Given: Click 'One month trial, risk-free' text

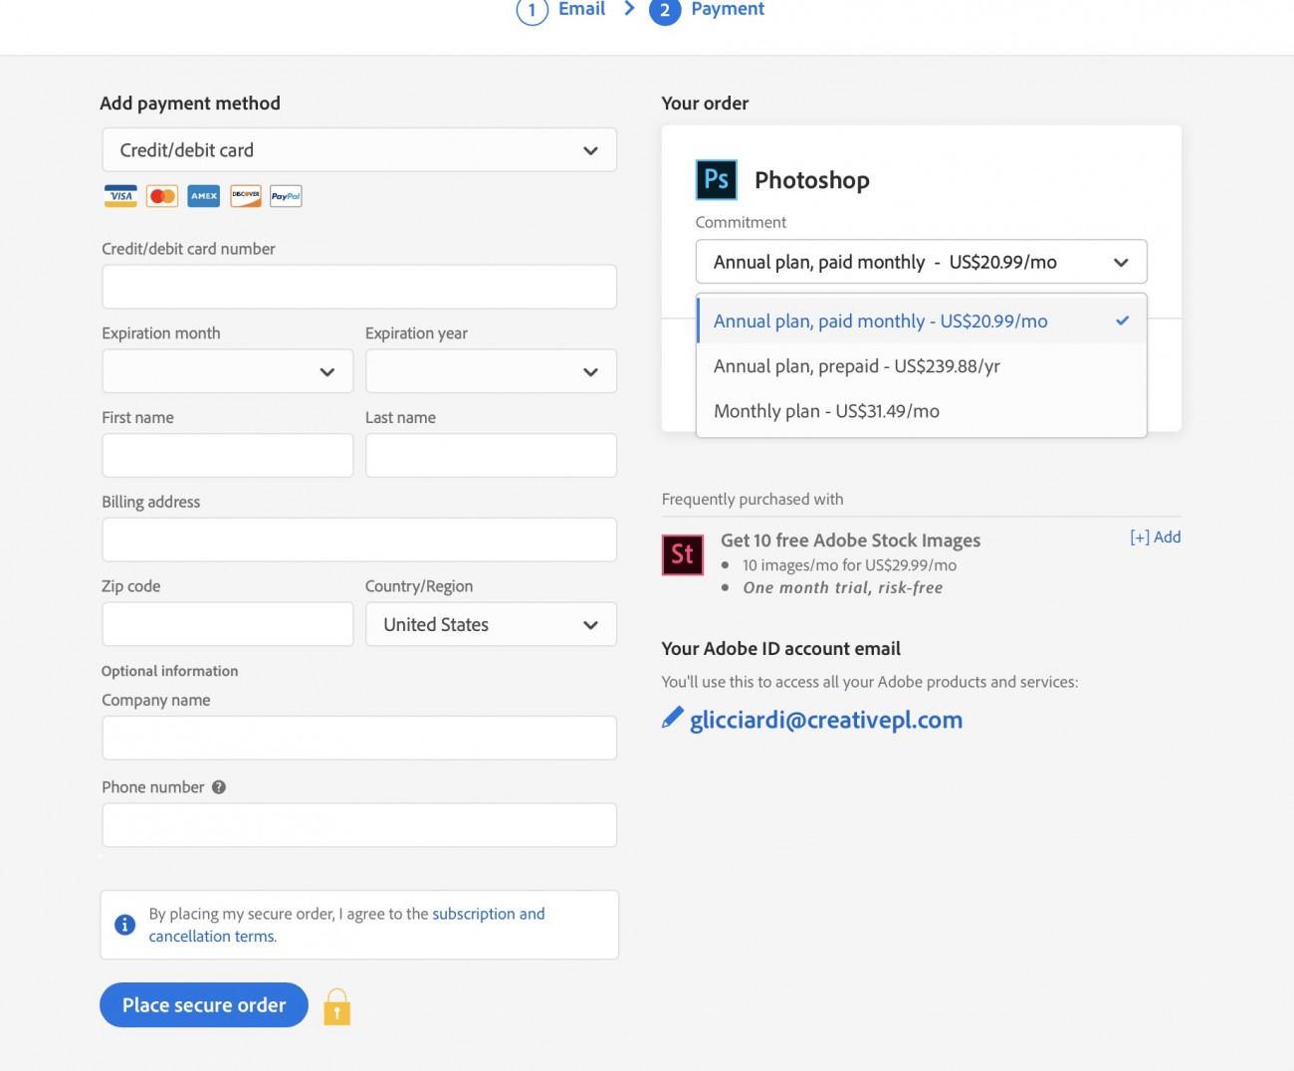Looking at the screenshot, I should tap(842, 588).
